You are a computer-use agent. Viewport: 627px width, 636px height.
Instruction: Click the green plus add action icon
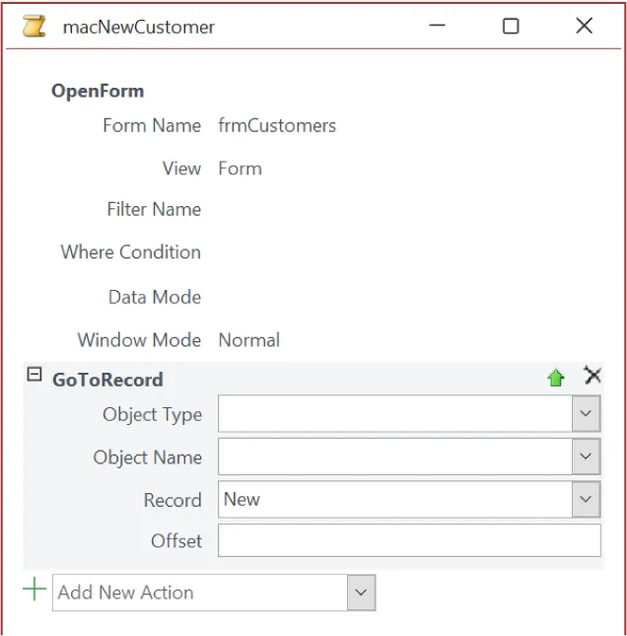click(35, 591)
